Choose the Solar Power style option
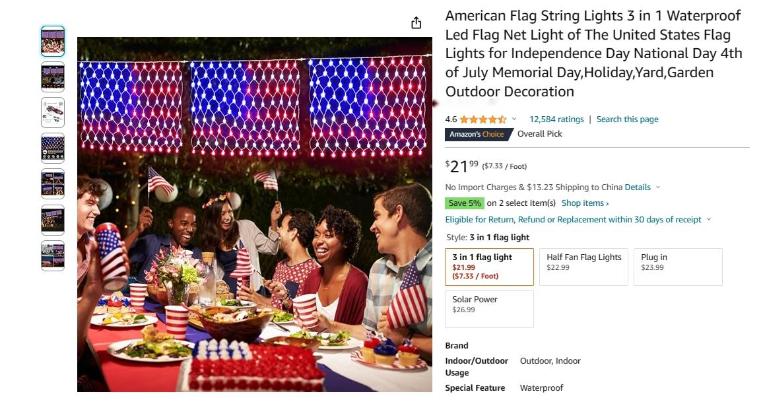This screenshot has width=763, height=398. pos(489,309)
